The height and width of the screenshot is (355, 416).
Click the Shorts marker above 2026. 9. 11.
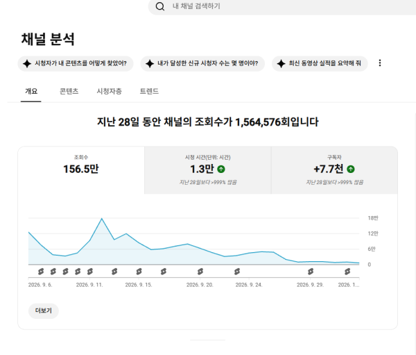90,272
